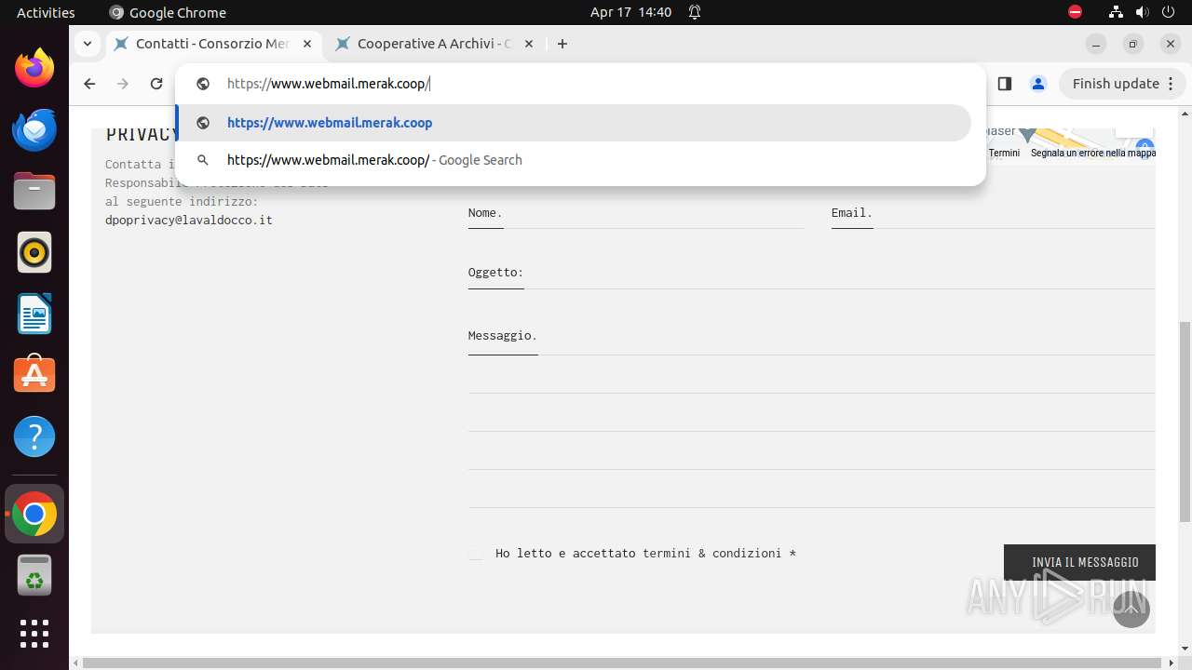This screenshot has height=670, width=1192.
Task: Launch LibreOffice Writer from dock
Action: pyautogui.click(x=34, y=314)
